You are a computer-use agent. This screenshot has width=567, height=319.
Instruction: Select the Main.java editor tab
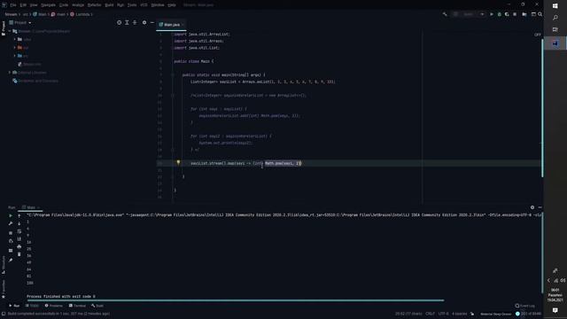pyautogui.click(x=171, y=25)
